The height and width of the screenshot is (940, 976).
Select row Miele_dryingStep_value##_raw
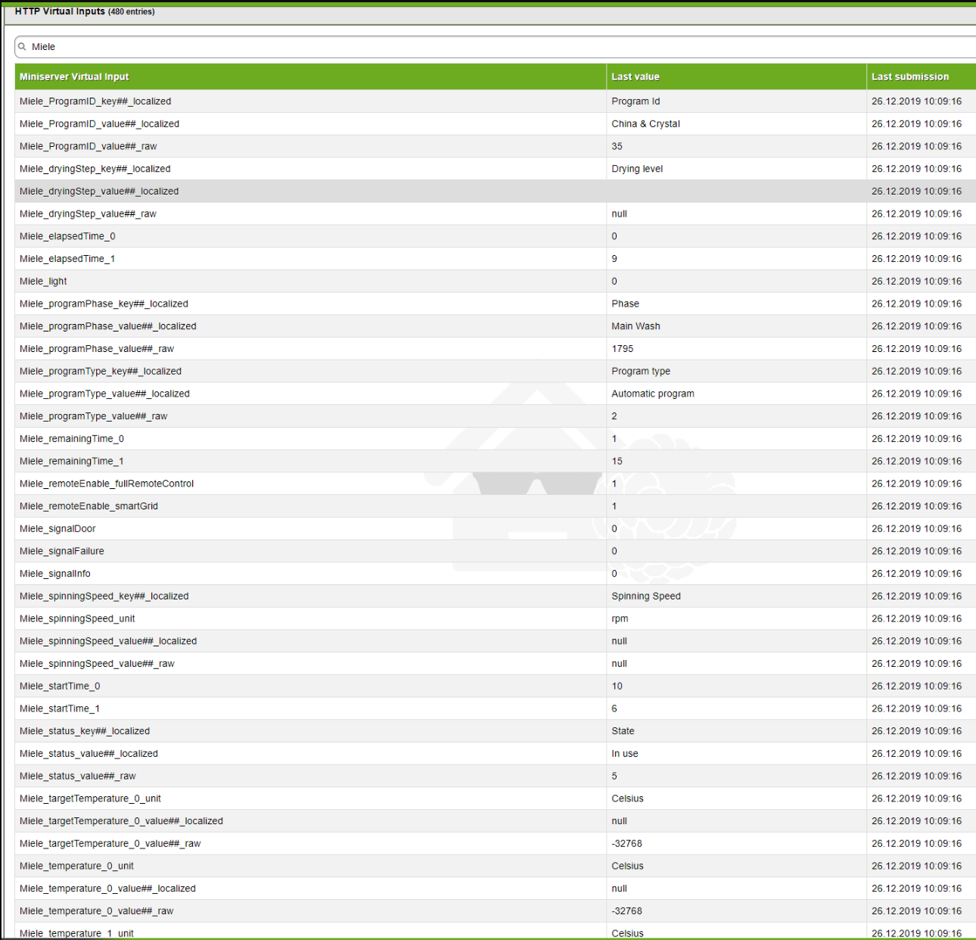pyautogui.click(x=496, y=214)
